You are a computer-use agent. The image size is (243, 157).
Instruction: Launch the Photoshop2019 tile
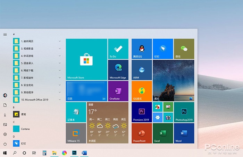point(184,112)
